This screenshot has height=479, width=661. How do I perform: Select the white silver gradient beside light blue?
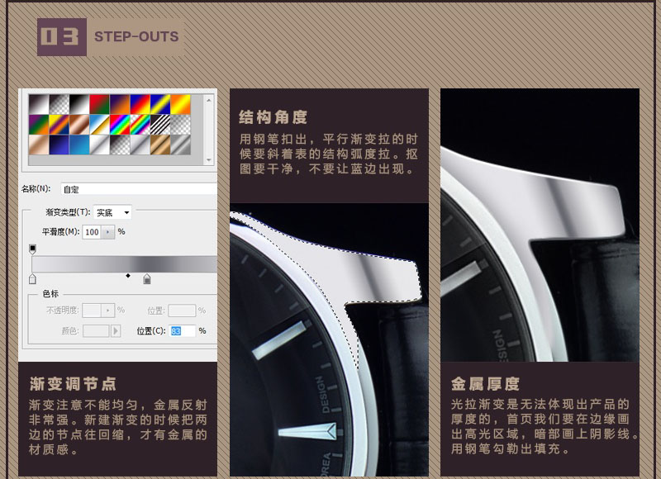99,145
